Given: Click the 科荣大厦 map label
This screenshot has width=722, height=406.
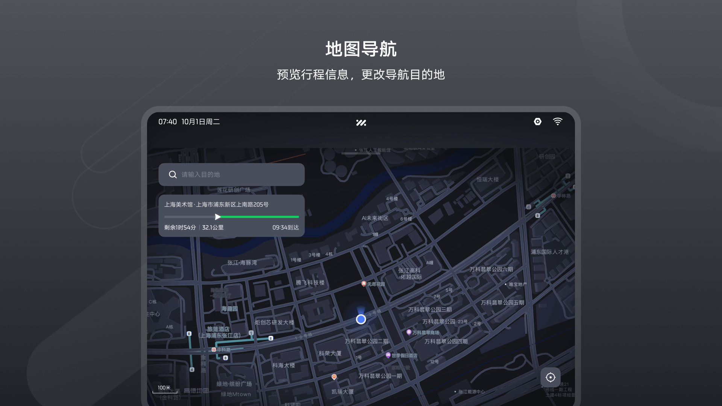Looking at the screenshot, I should 330,353.
